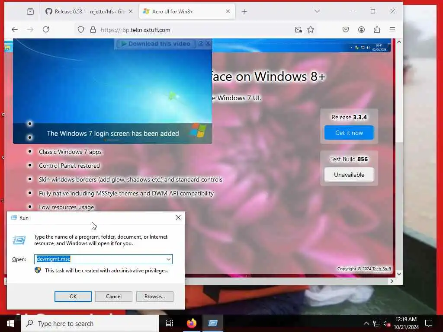Click Cancel in the Run dialog
443x332 pixels.
(114, 297)
